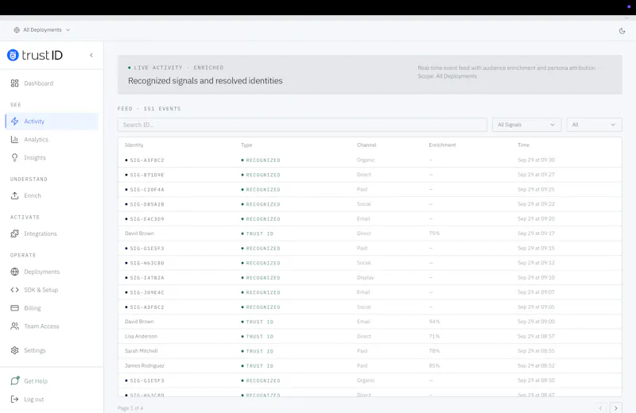Click the 75% enrichment value
Image resolution: width=636 pixels, height=413 pixels.
coord(434,234)
